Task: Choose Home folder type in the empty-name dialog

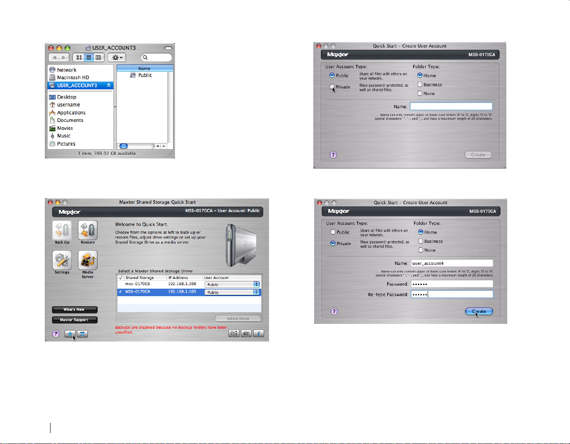Action: 420,75
